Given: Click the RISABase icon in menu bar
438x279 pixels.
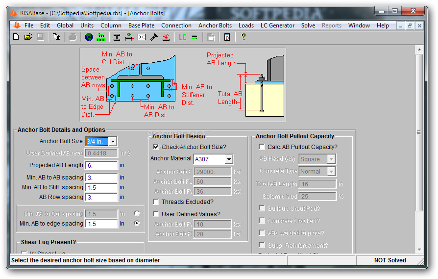Looking at the screenshot, I should (17, 25).
